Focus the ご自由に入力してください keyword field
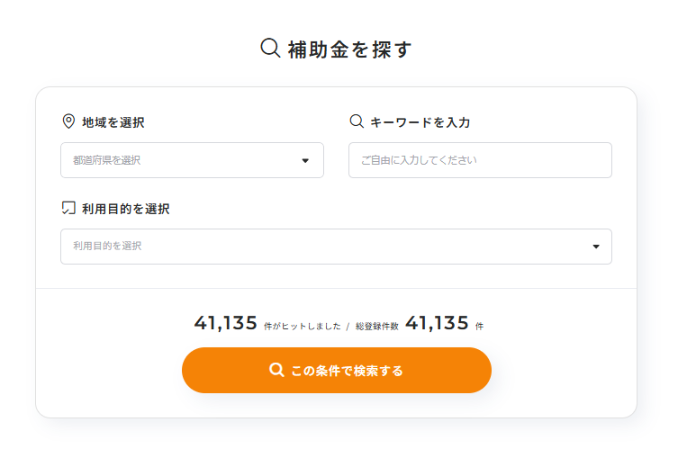 [x=480, y=160]
